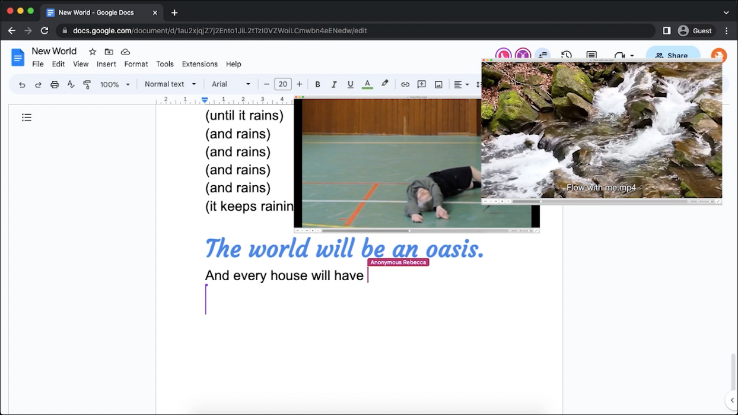Move document using the folder icon
This screenshot has width=738, height=415.
tap(109, 52)
